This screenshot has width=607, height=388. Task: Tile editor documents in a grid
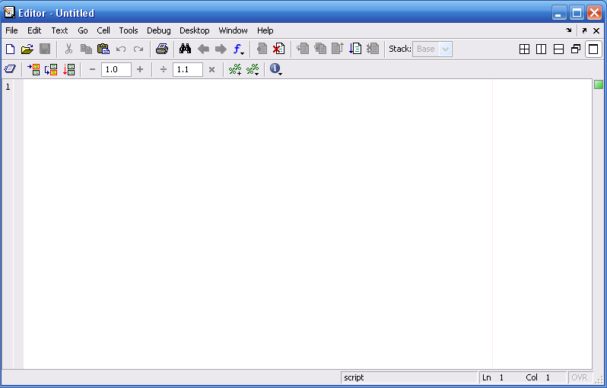point(524,49)
